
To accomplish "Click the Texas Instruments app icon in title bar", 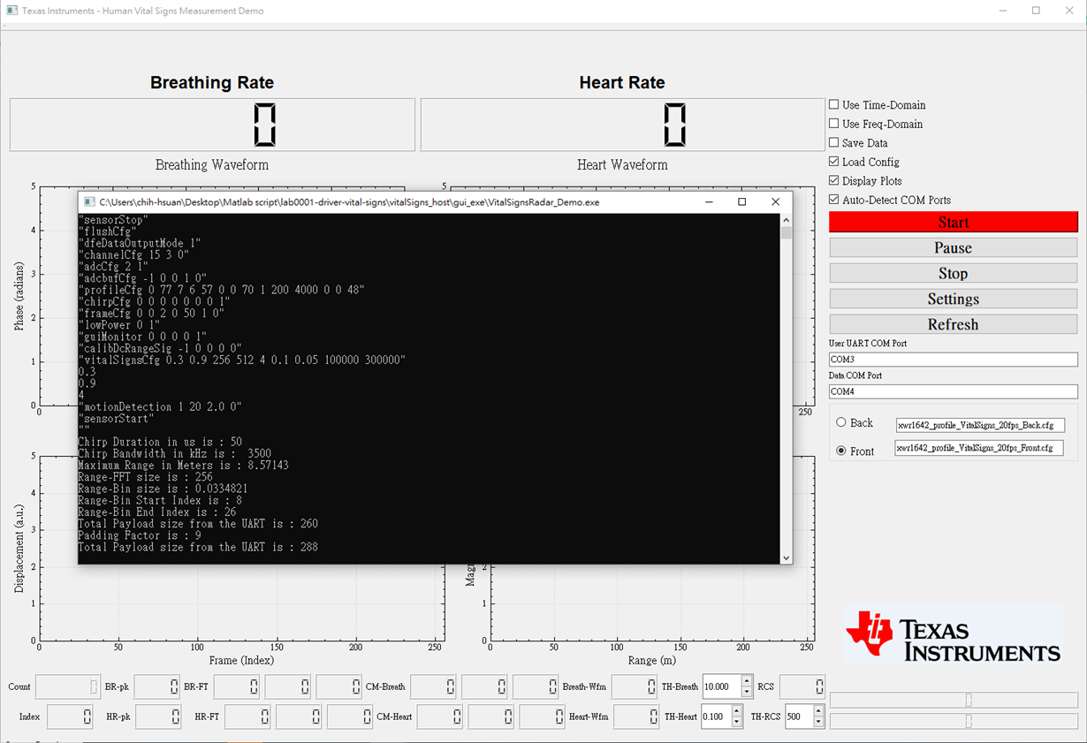I will click(11, 11).
